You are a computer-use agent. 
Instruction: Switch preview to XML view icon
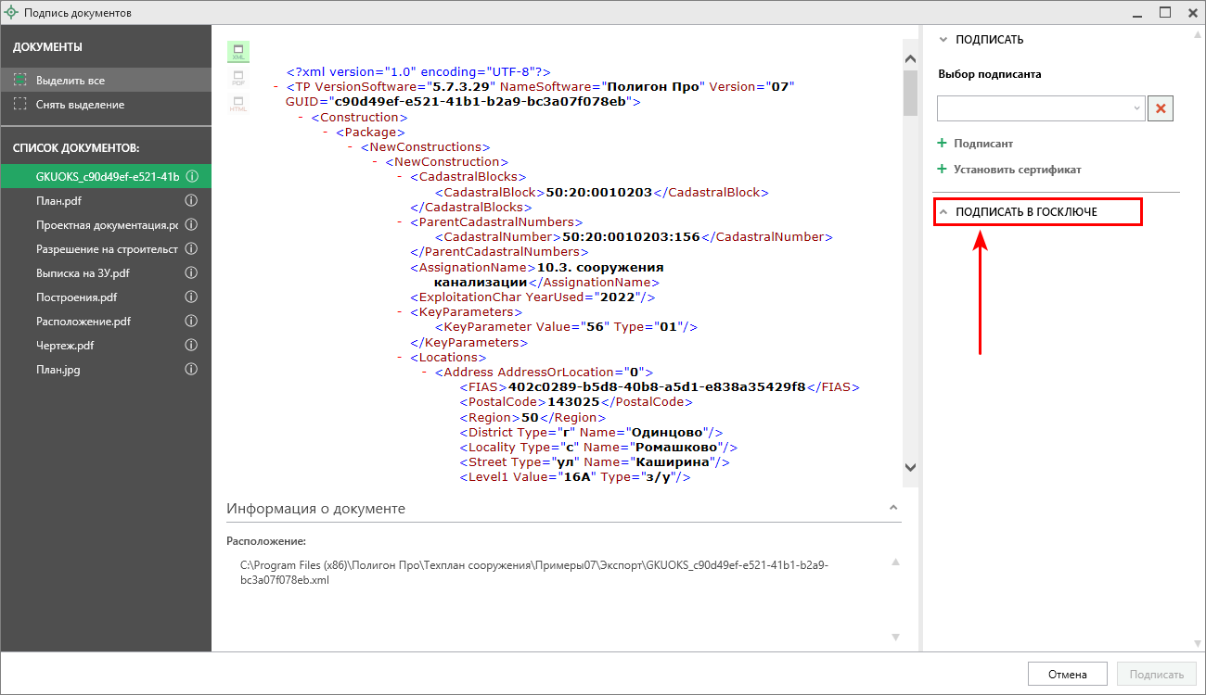[x=238, y=52]
